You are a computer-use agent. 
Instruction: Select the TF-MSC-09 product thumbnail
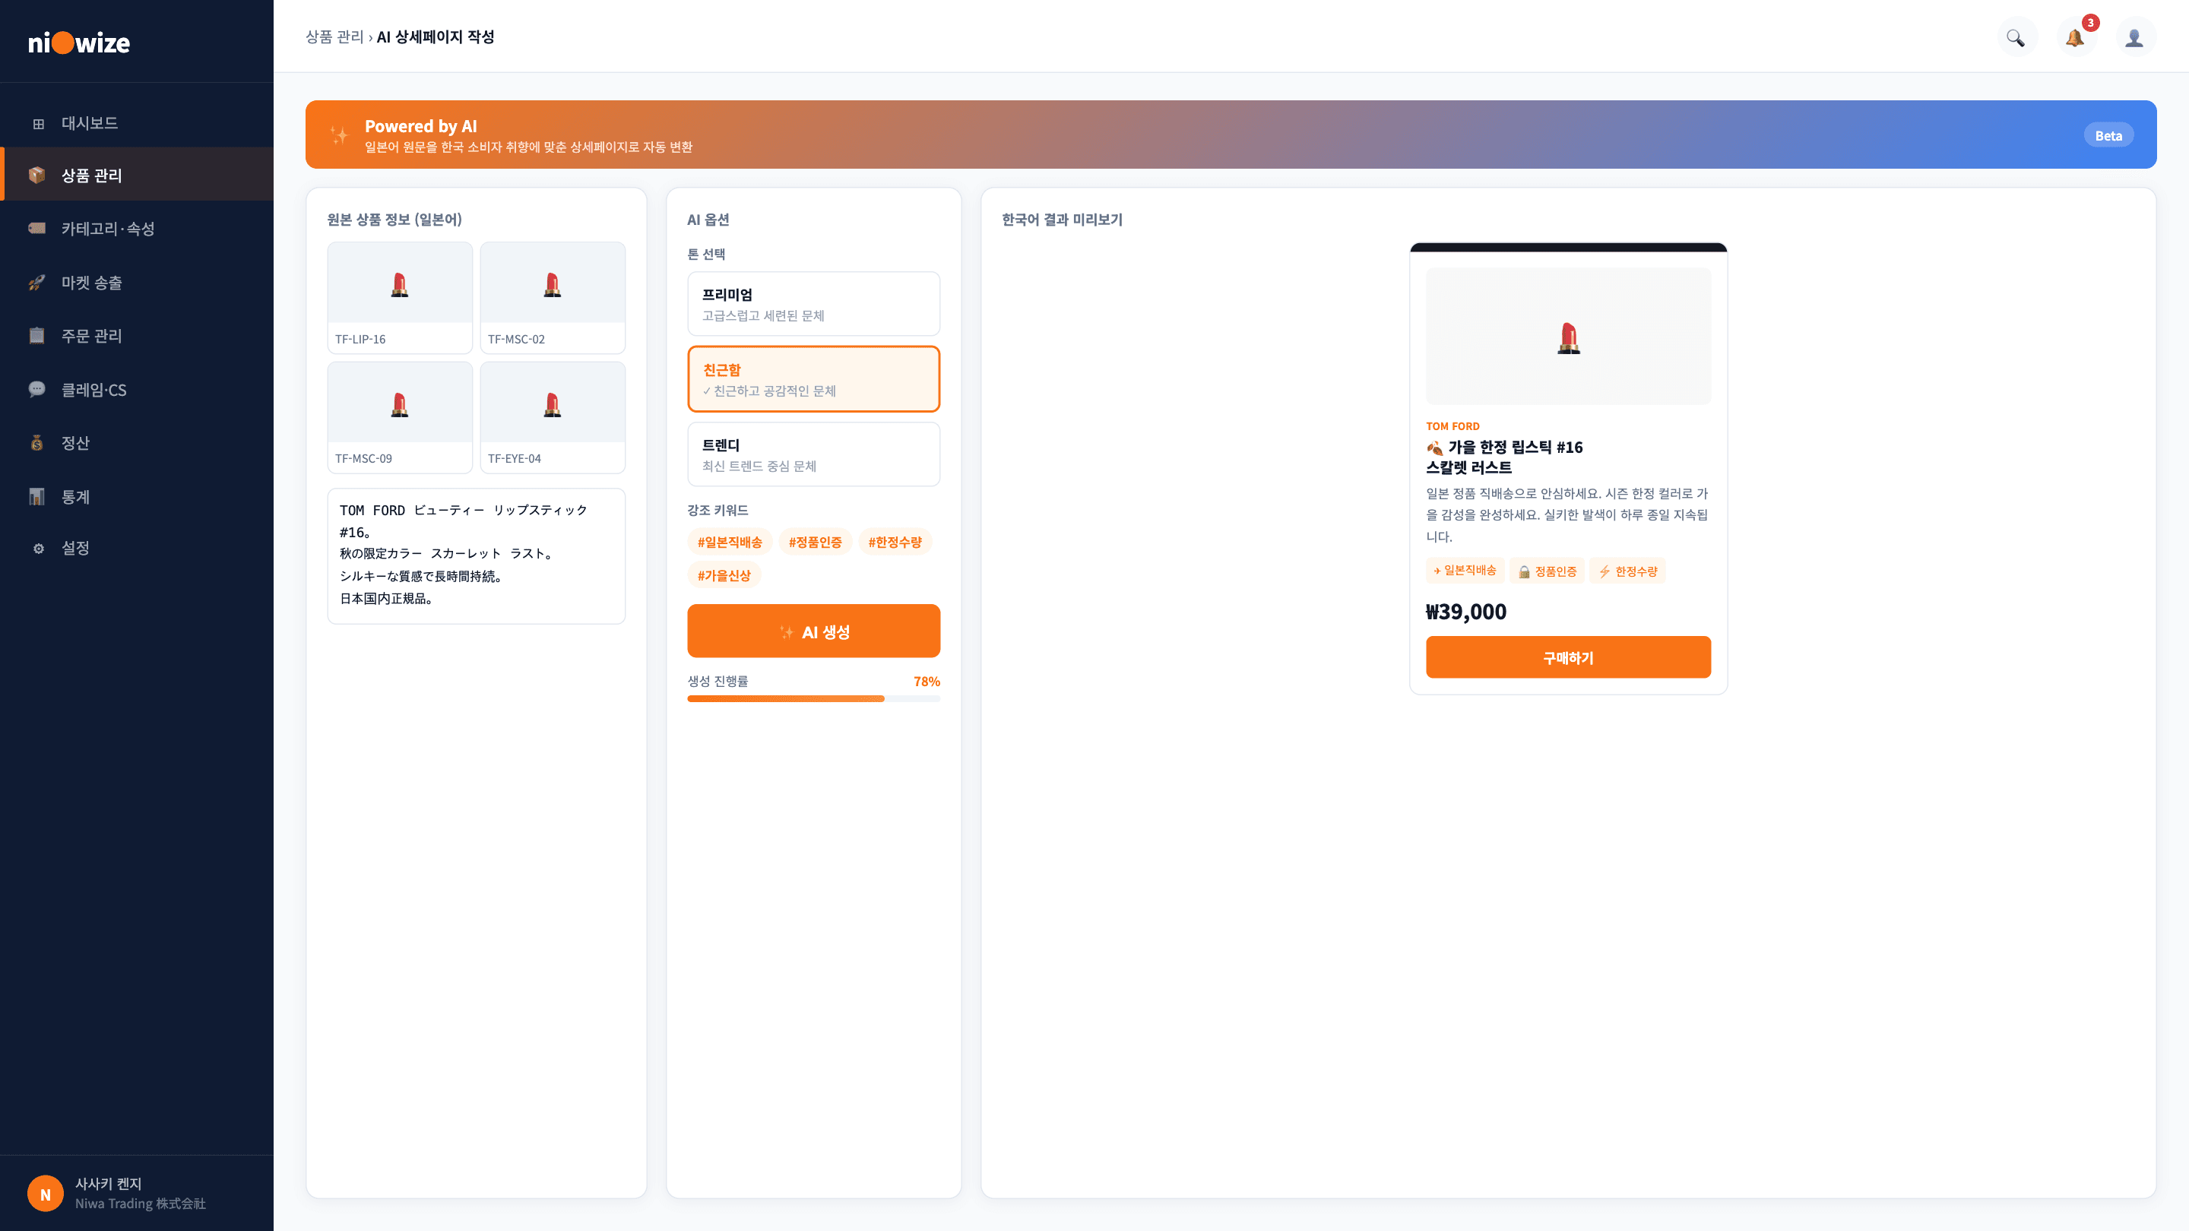pyautogui.click(x=399, y=417)
